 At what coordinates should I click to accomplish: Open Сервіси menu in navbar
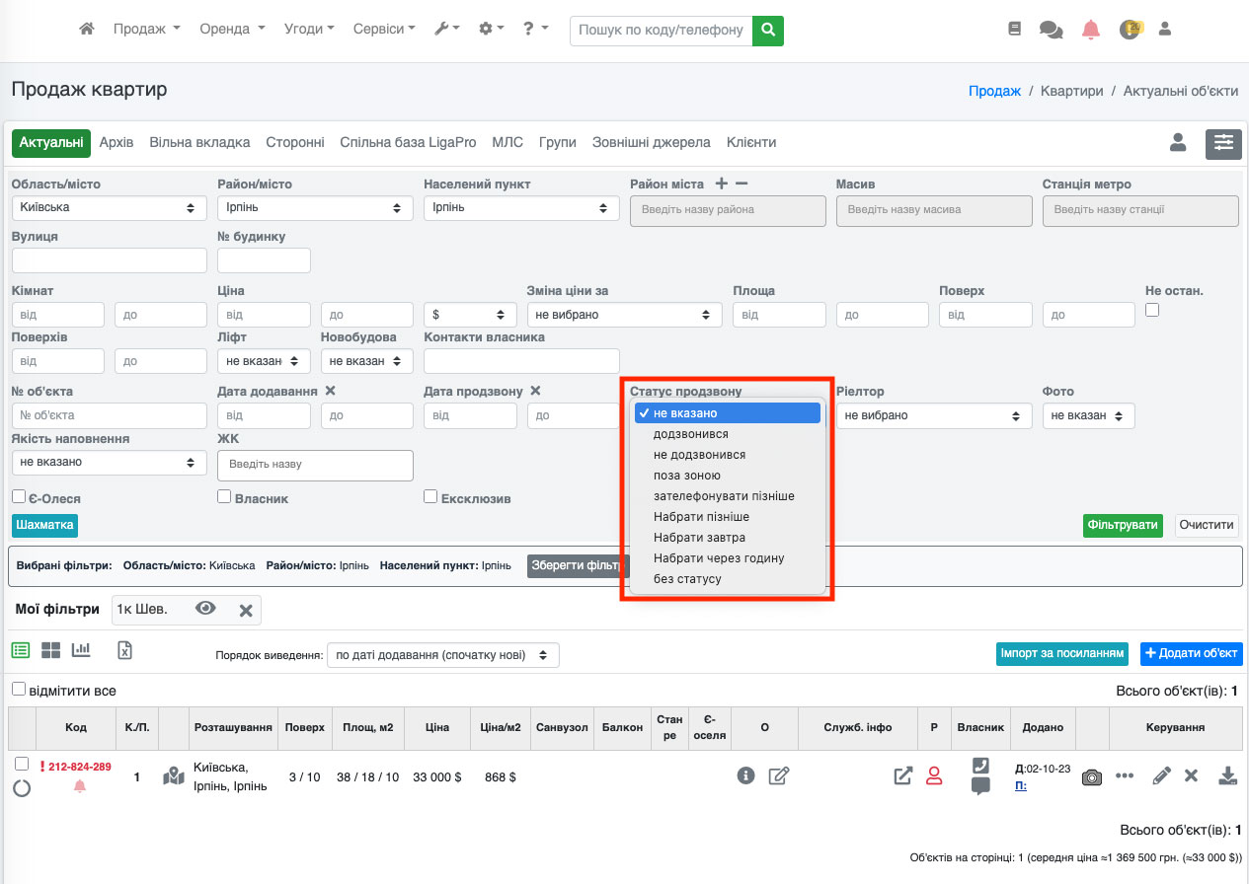pos(384,30)
